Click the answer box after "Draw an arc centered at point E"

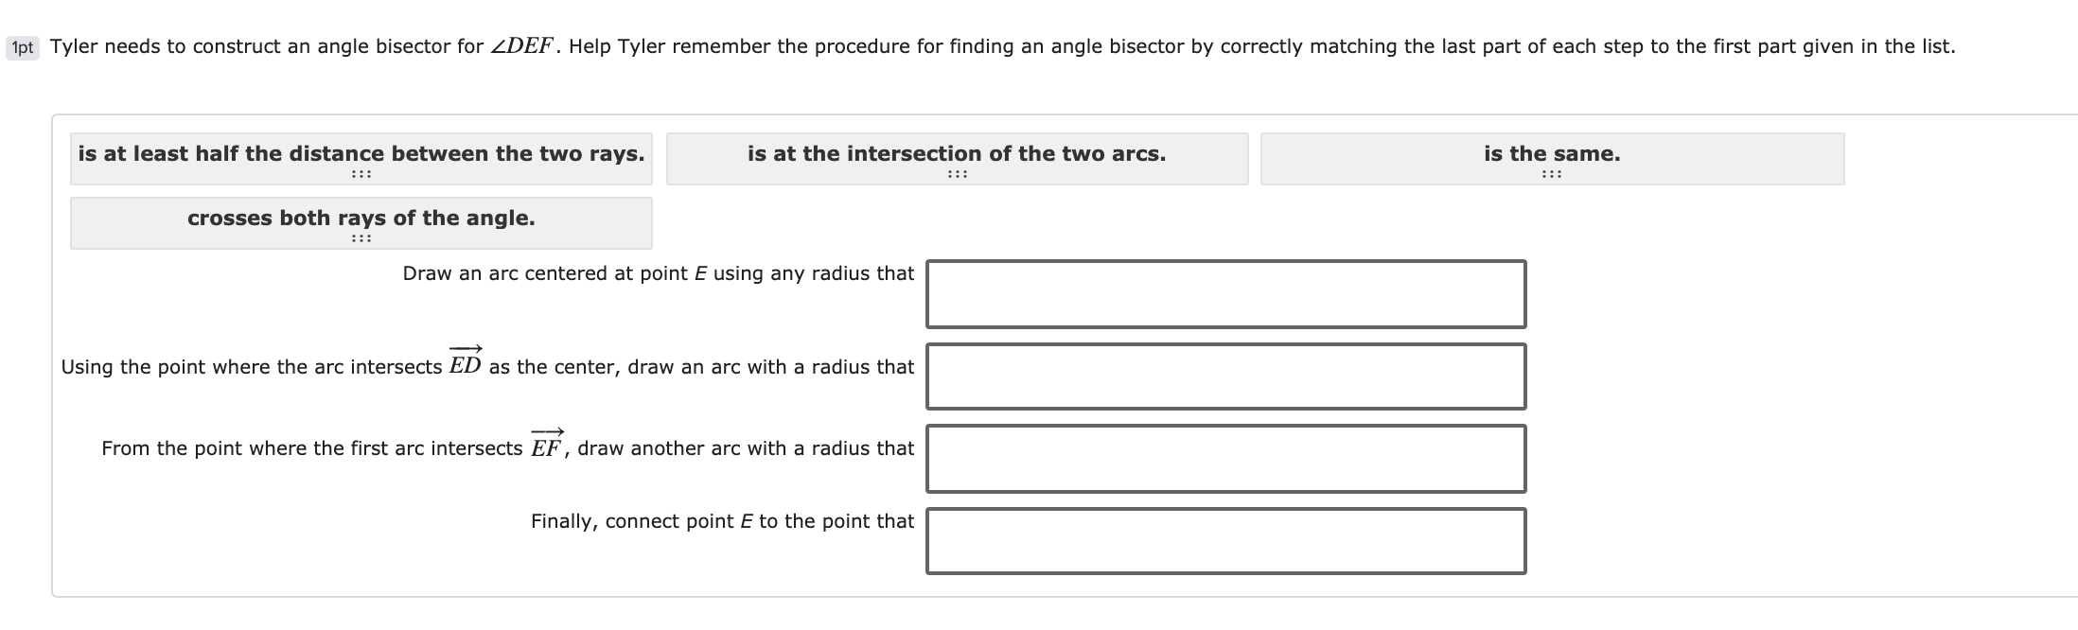1225,294
